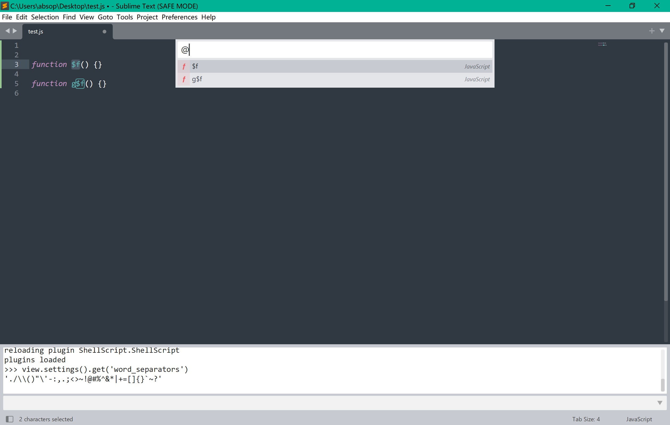670x425 pixels.
Task: Open a new tab with the plus icon
Action: 652,31
